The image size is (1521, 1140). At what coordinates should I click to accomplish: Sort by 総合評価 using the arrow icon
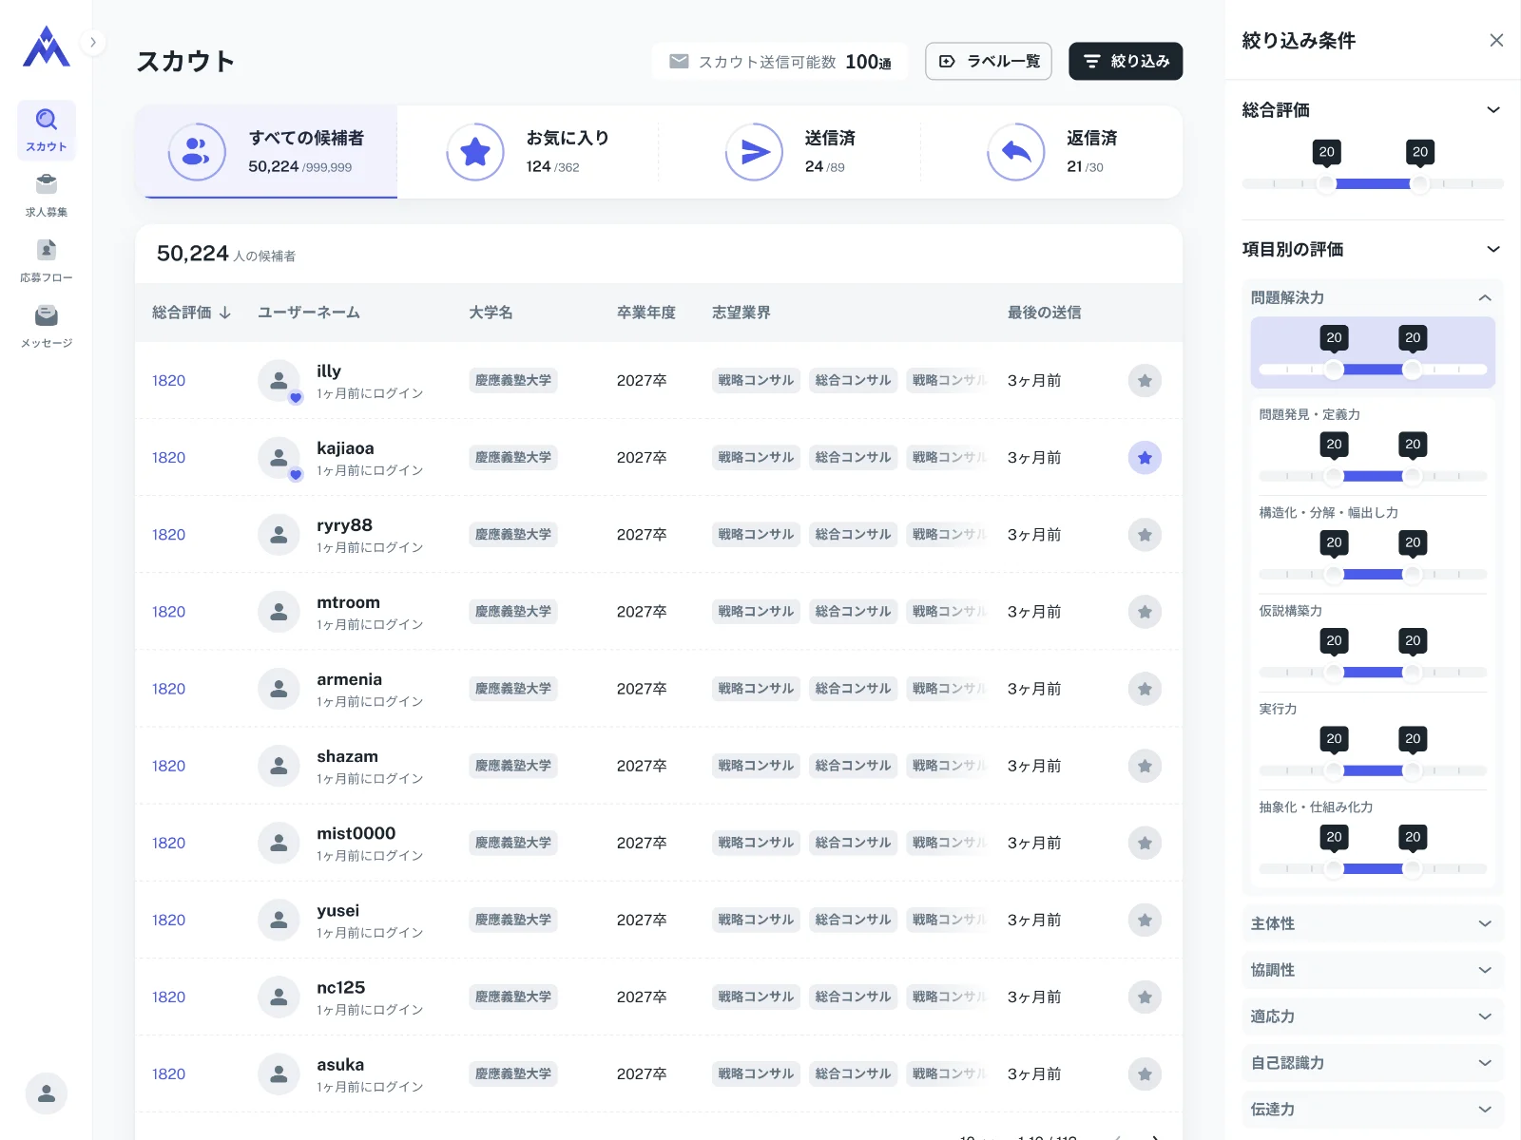[x=224, y=313]
